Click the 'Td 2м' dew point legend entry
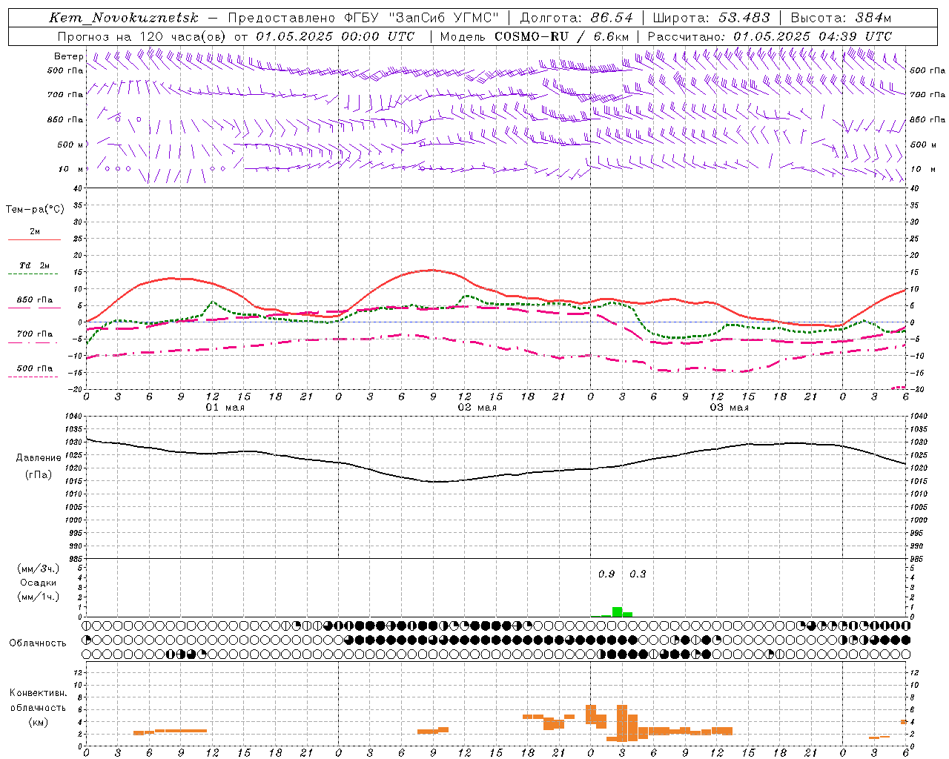Screen dimensions: 949x759 click(x=35, y=265)
